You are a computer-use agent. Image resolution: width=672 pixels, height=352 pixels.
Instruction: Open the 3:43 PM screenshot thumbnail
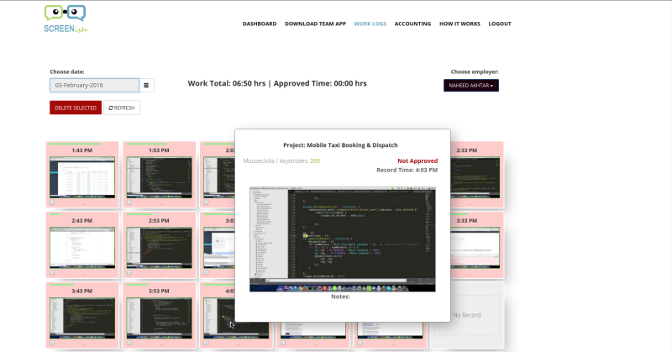(x=82, y=318)
